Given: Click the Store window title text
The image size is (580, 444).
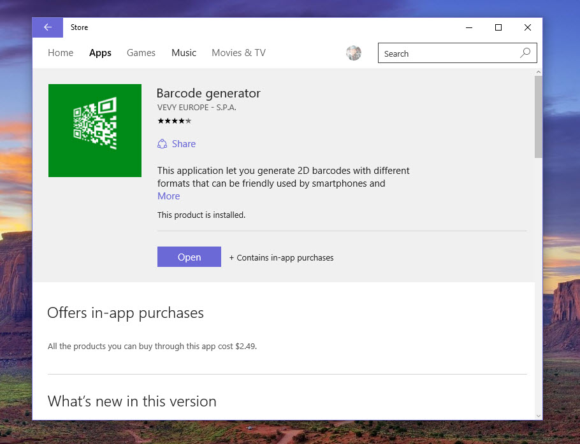Looking at the screenshot, I should 79,27.
